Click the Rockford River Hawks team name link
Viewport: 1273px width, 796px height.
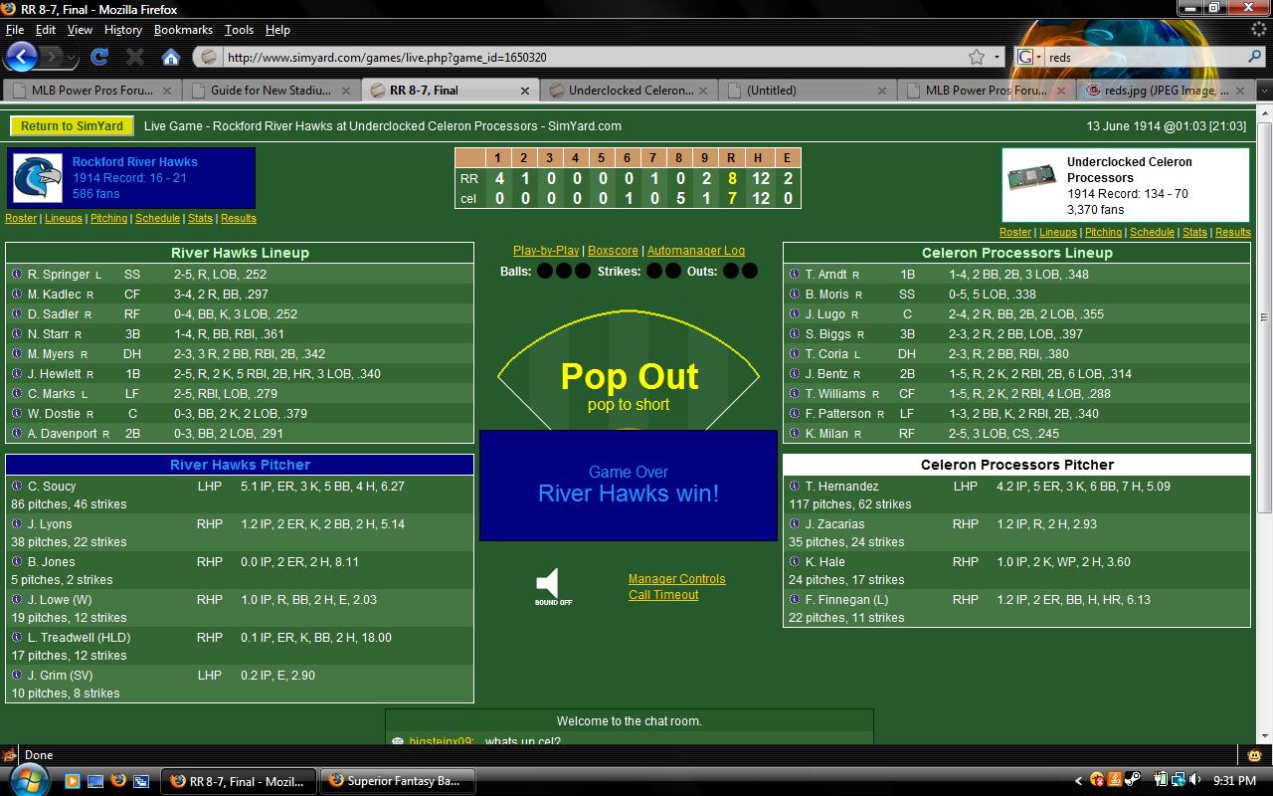[134, 161]
